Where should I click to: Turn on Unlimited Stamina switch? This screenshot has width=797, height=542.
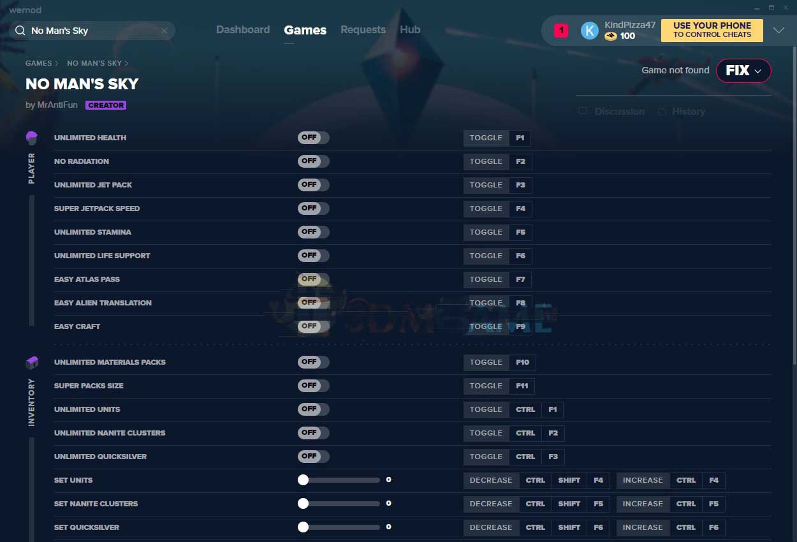click(314, 232)
